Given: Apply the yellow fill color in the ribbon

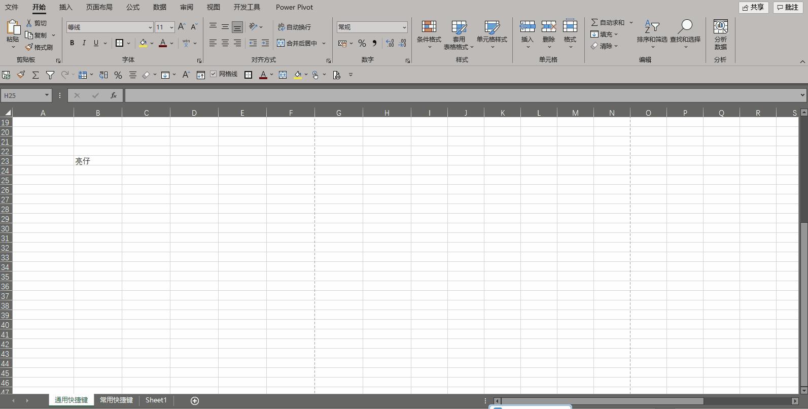Looking at the screenshot, I should [143, 43].
